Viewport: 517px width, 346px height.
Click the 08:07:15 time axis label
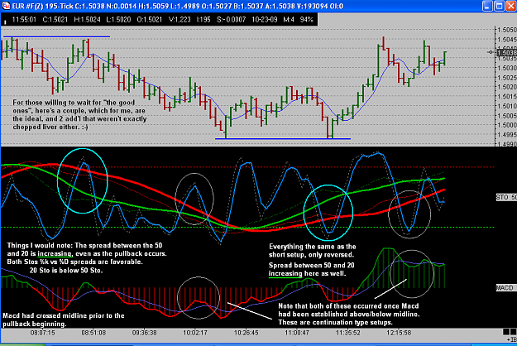(42, 333)
